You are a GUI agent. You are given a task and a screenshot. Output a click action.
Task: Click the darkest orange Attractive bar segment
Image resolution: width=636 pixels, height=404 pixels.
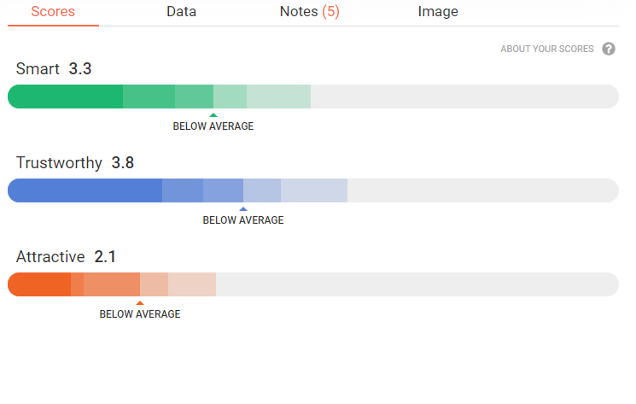point(40,284)
